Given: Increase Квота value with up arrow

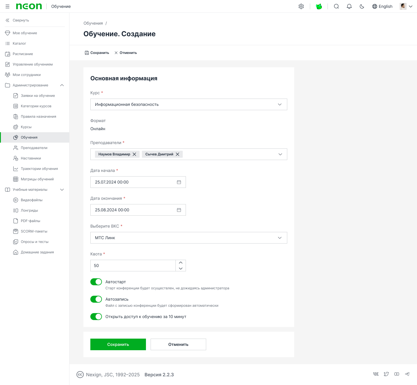Looking at the screenshot, I should coord(181,263).
